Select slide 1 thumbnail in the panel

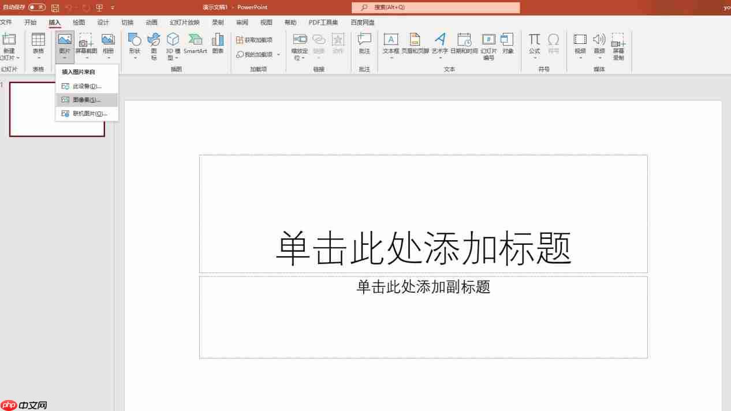tap(57, 109)
